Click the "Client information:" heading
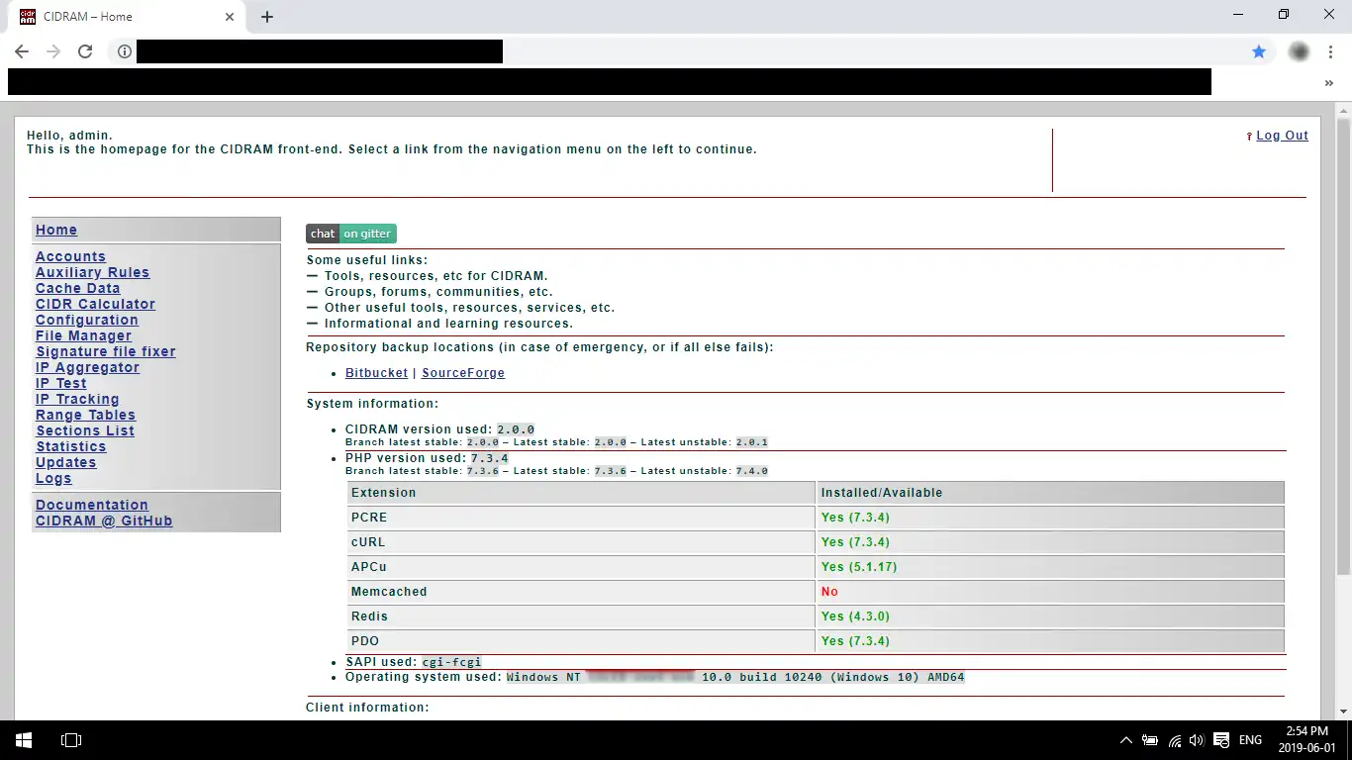 point(367,708)
